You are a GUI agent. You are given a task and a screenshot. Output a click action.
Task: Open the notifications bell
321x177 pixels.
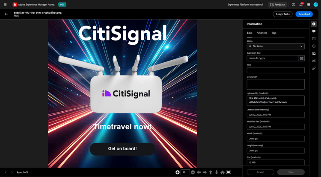tap(301, 5)
